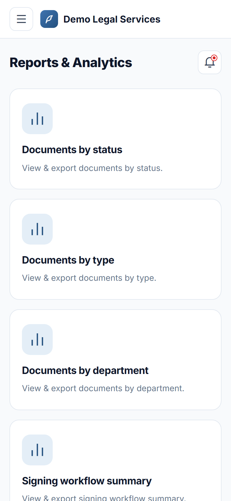
Task: Click 'View & export documents by status.' text
Action: 92,168
